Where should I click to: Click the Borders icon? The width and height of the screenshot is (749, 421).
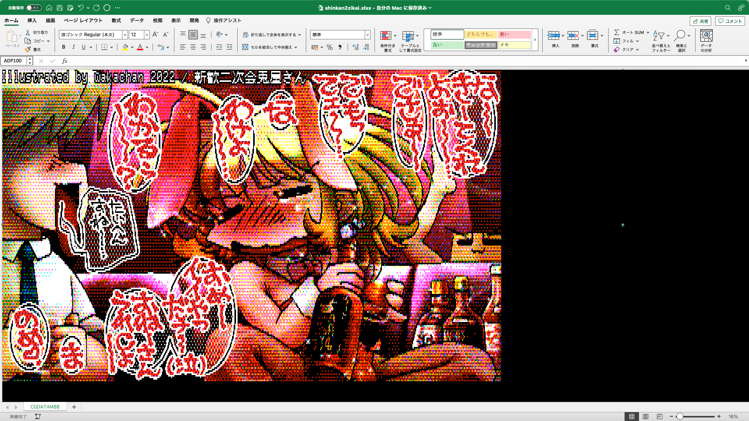104,47
